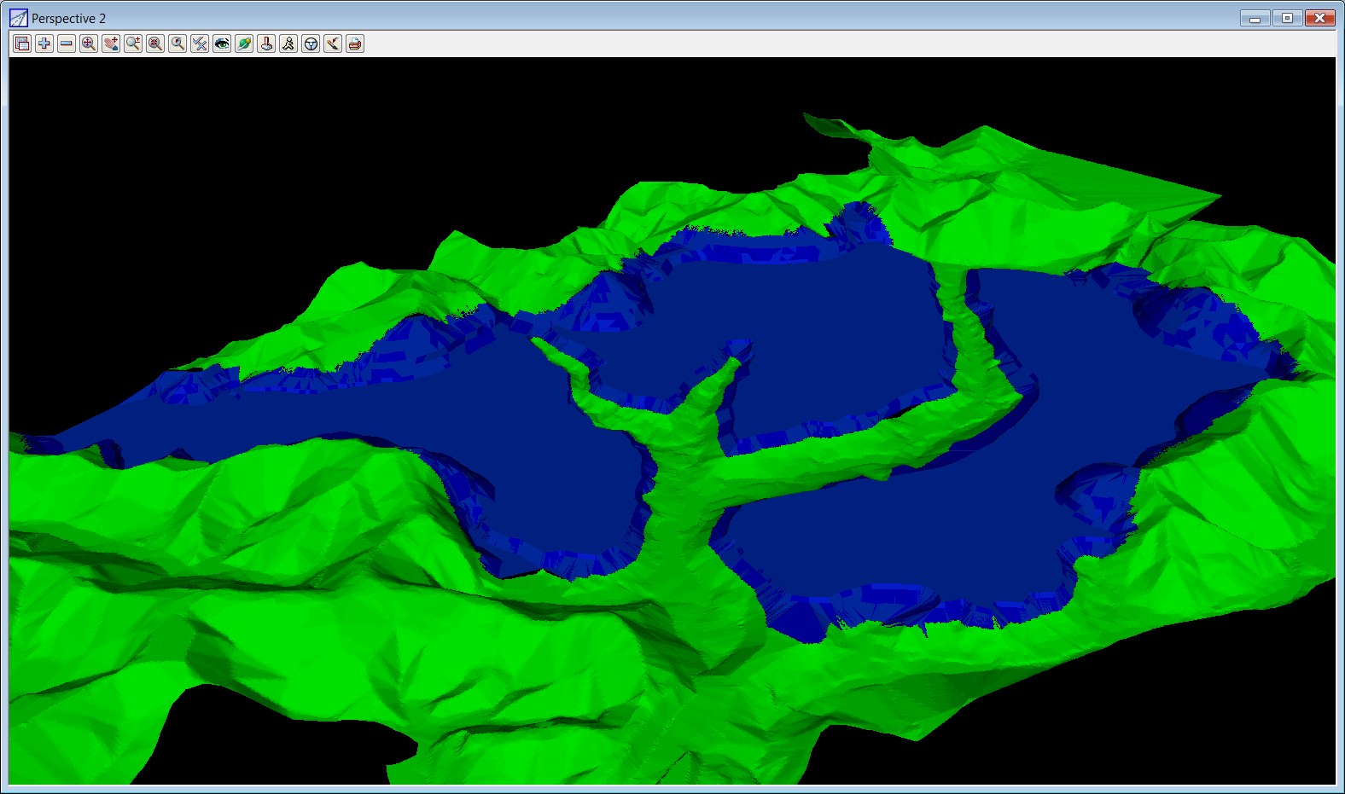
Task: Click the green eye view icon
Action: click(222, 43)
